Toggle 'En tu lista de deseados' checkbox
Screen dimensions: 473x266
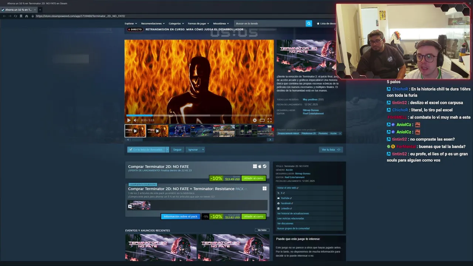click(130, 150)
